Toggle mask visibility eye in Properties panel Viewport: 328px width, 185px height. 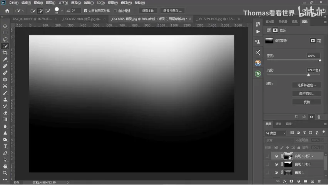311,117
